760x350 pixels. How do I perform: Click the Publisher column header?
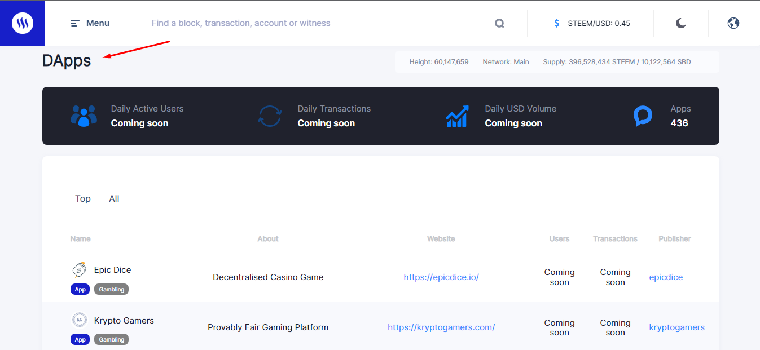click(x=675, y=239)
